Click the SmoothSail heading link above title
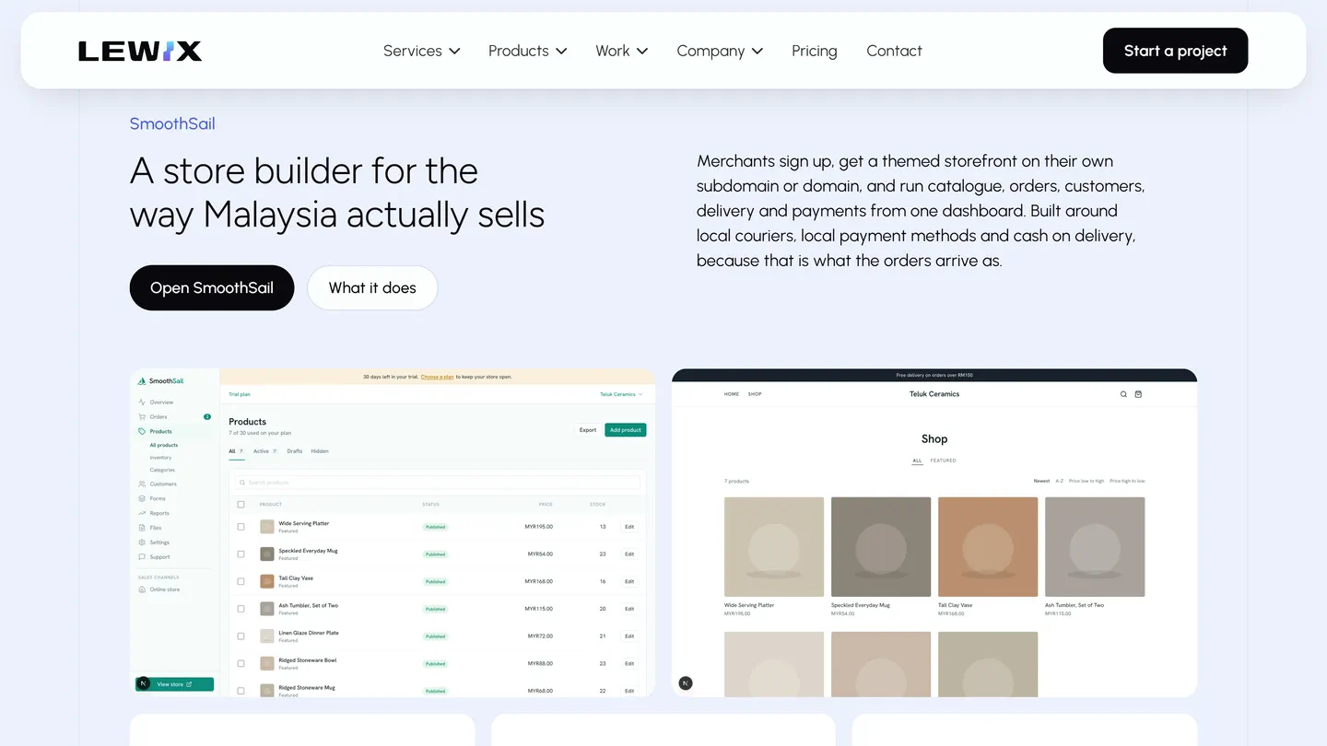 pyautogui.click(x=172, y=123)
